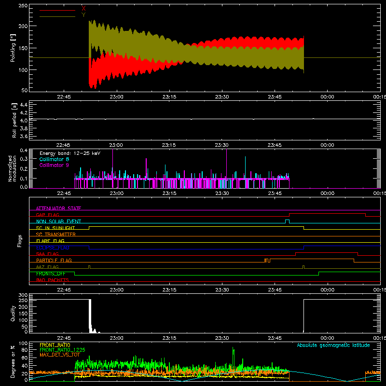Select the ATTENUATOR_STATE flag label
Image resolution: width=386 pixels, height=386 pixels.
click(x=58, y=208)
